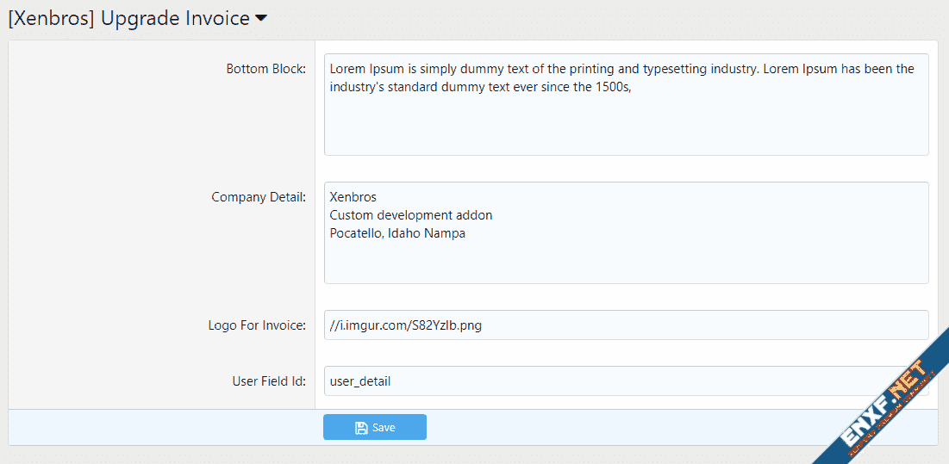Screen dimensions: 949x464
Task: Click the "Bottom Block:" label
Action: (x=265, y=69)
